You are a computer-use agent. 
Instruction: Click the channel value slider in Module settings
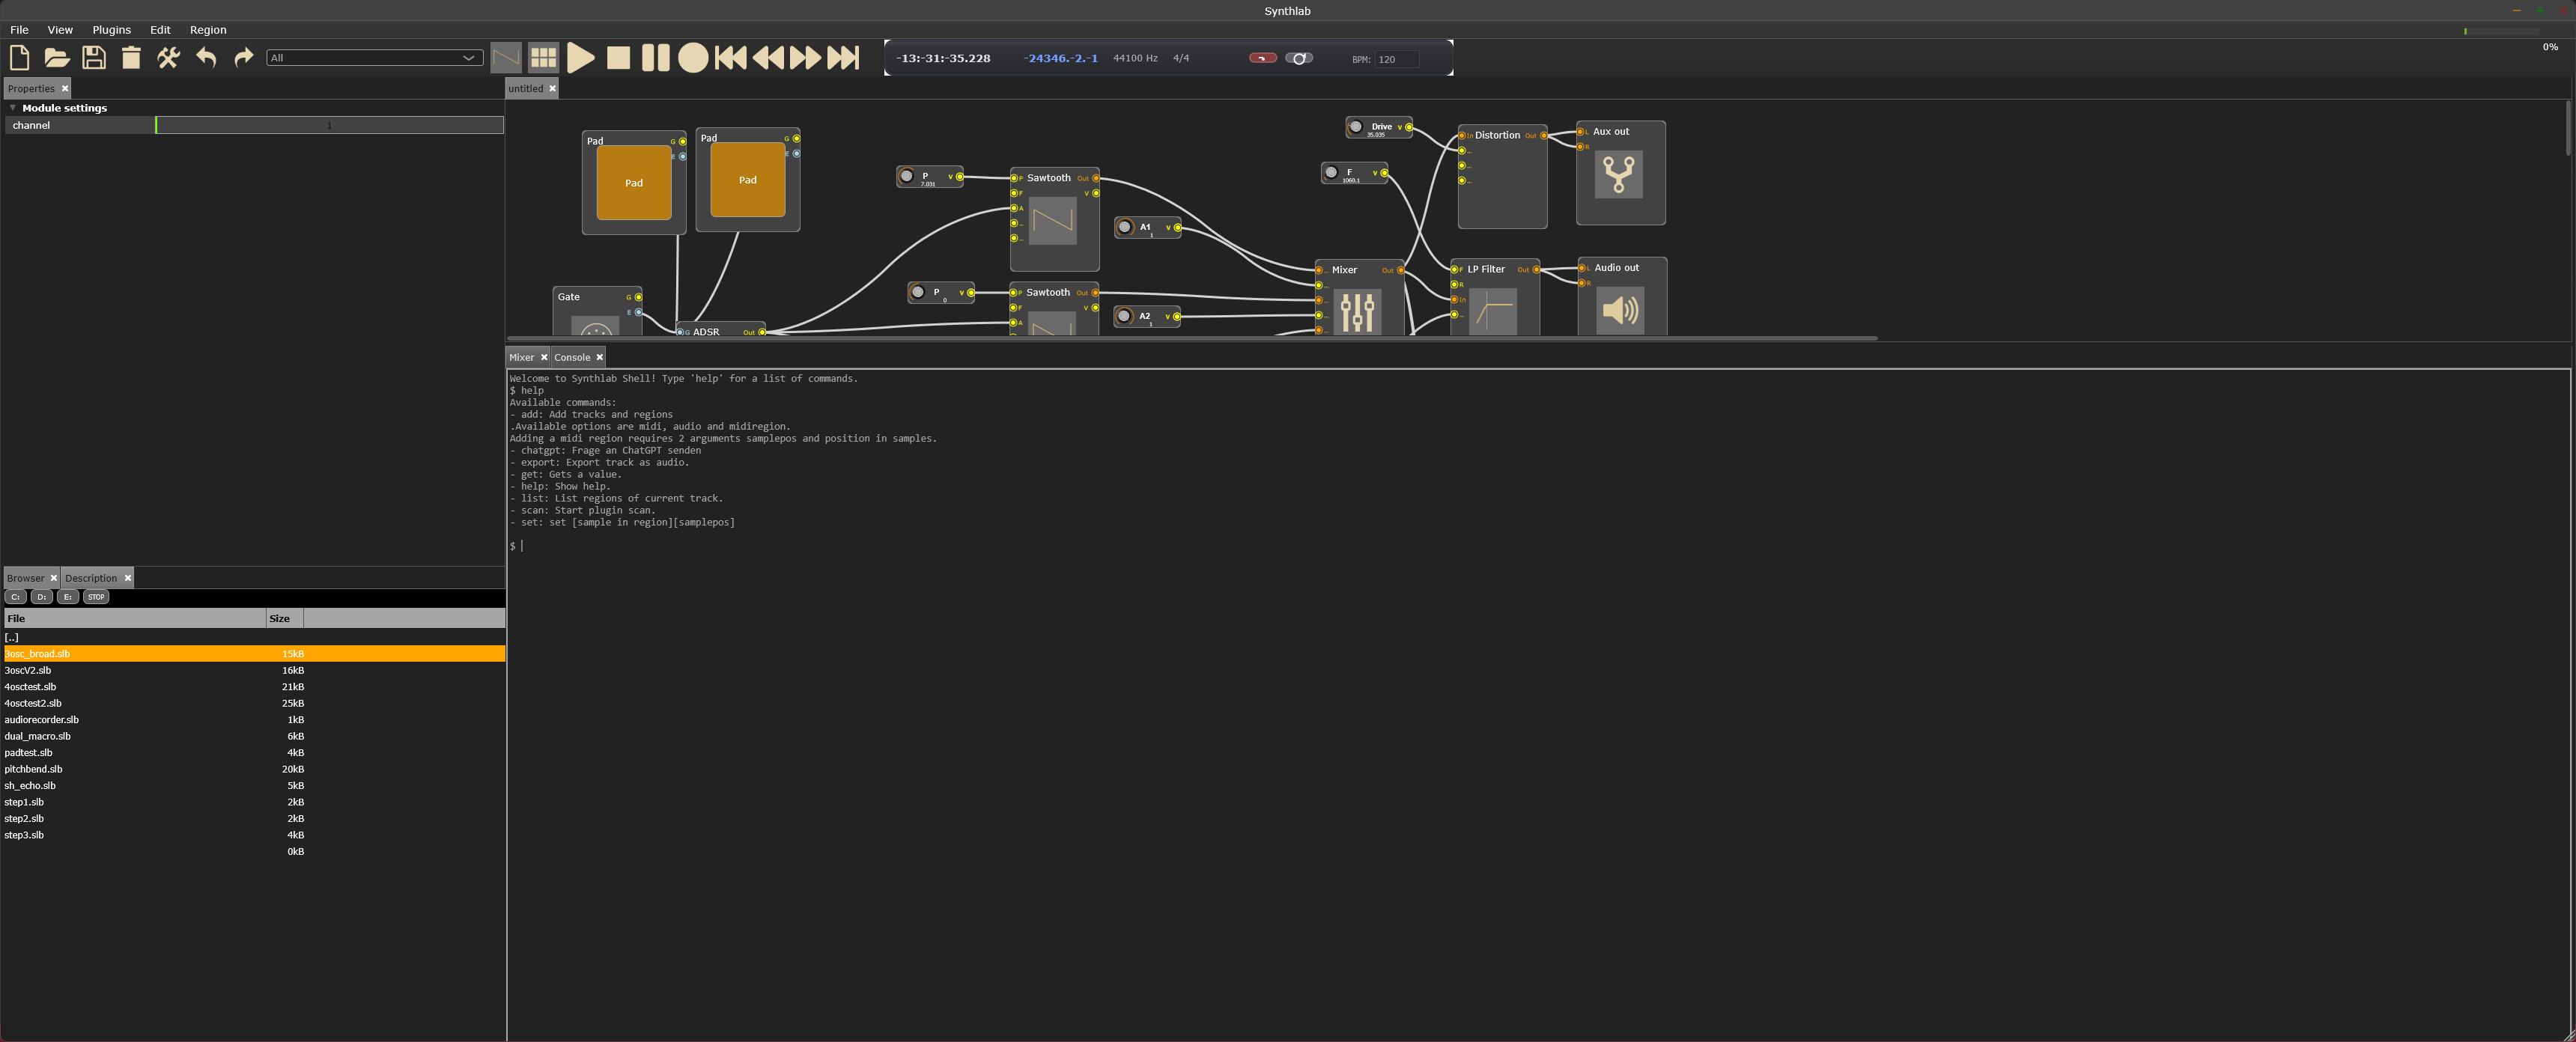point(329,125)
